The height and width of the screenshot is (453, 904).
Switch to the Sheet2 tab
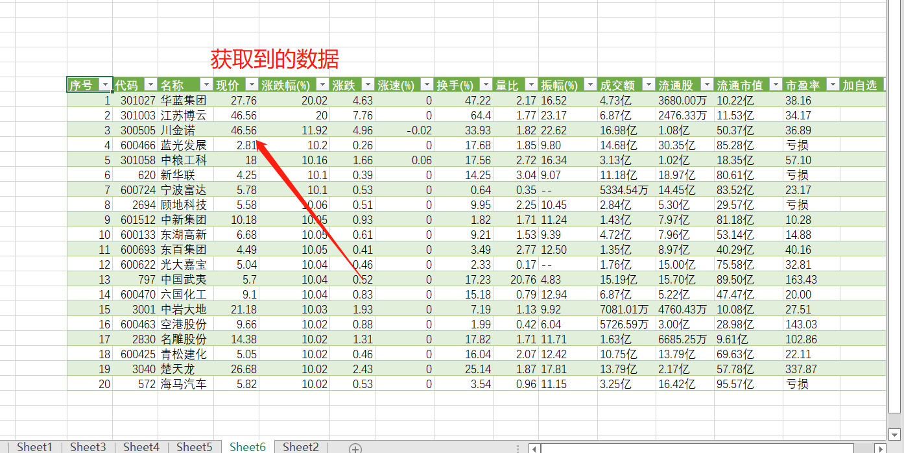301,447
